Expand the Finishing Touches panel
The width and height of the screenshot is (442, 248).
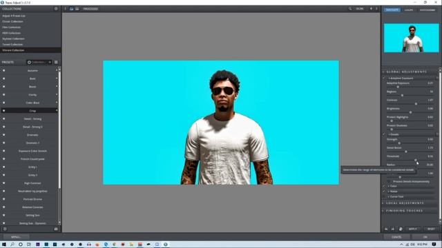[x=383, y=211]
